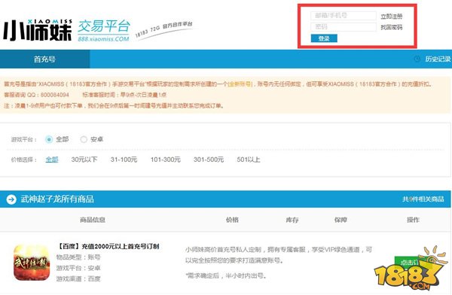Filter prices by 101-300元

166,160
